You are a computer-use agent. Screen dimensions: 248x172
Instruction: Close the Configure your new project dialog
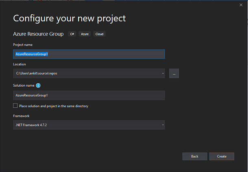point(241,5)
